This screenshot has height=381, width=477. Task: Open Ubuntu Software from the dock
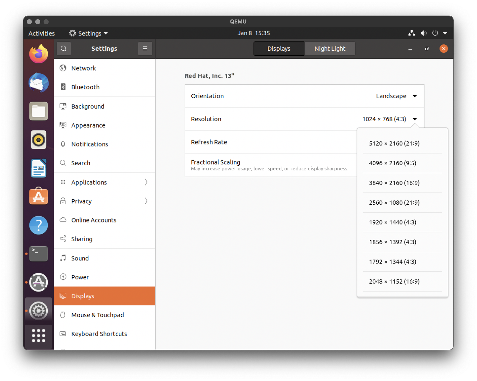pos(38,197)
